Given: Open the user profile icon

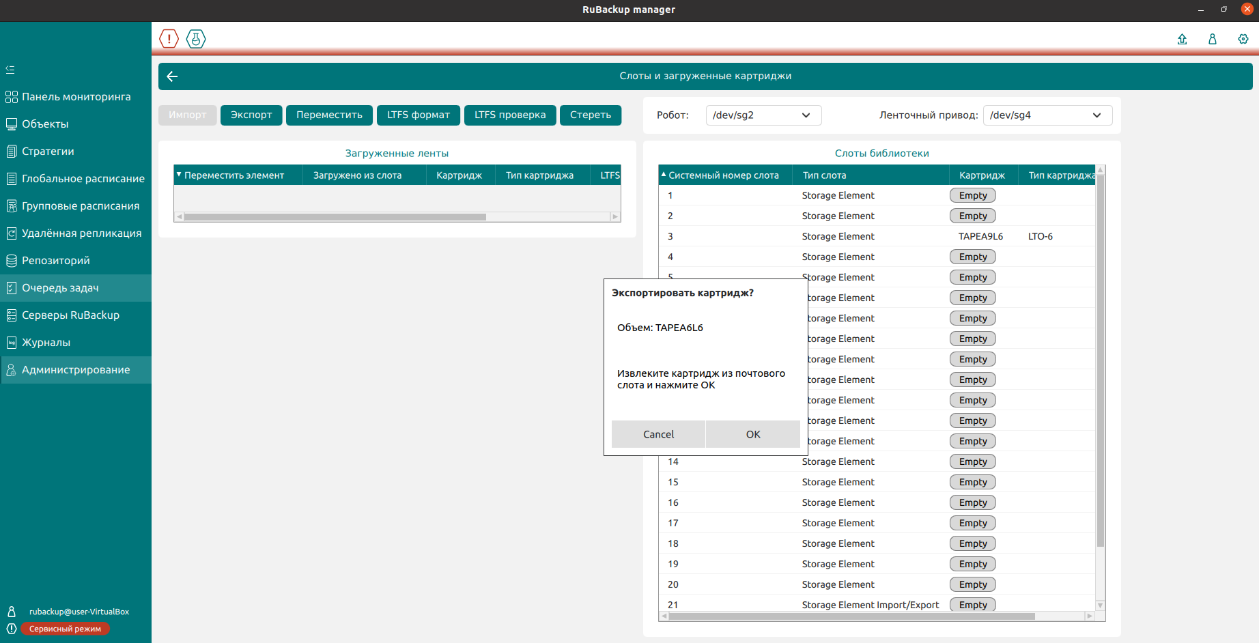Looking at the screenshot, I should [1213, 40].
